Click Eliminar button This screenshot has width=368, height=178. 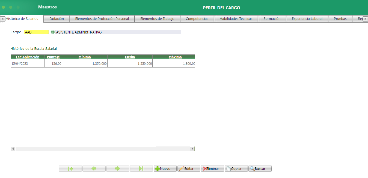(x=212, y=168)
